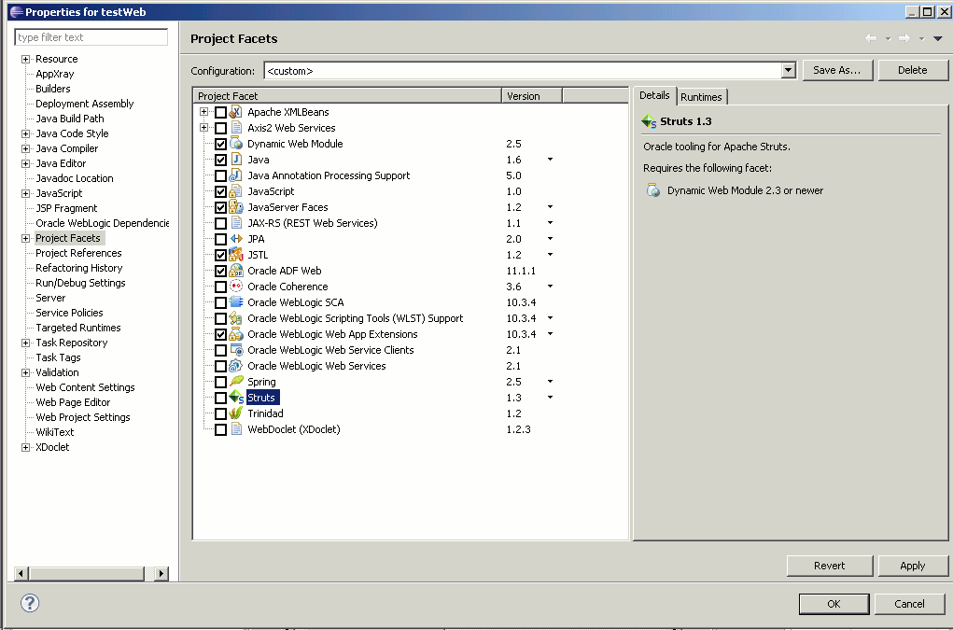The height and width of the screenshot is (630, 953).
Task: Select Web Project Settings in sidebar
Action: tap(83, 417)
